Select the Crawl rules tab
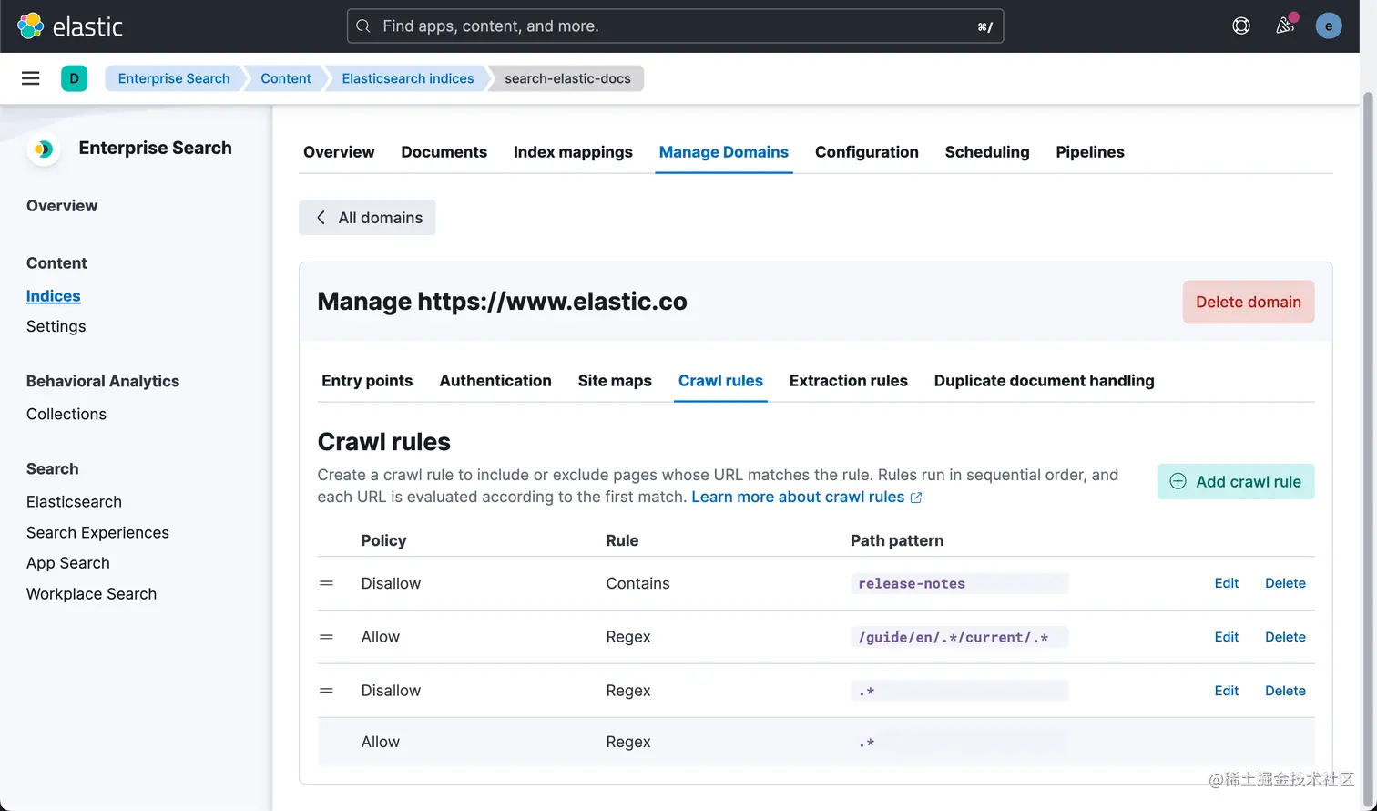The image size is (1377, 811). click(x=720, y=381)
